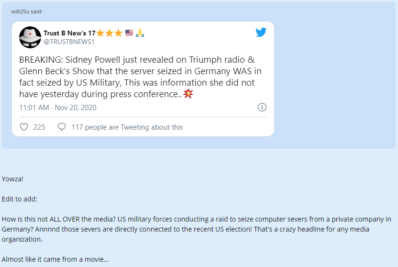Image resolution: width=398 pixels, height=267 pixels.
Task: Click the gold star emojis in the name
Action: pos(109,33)
